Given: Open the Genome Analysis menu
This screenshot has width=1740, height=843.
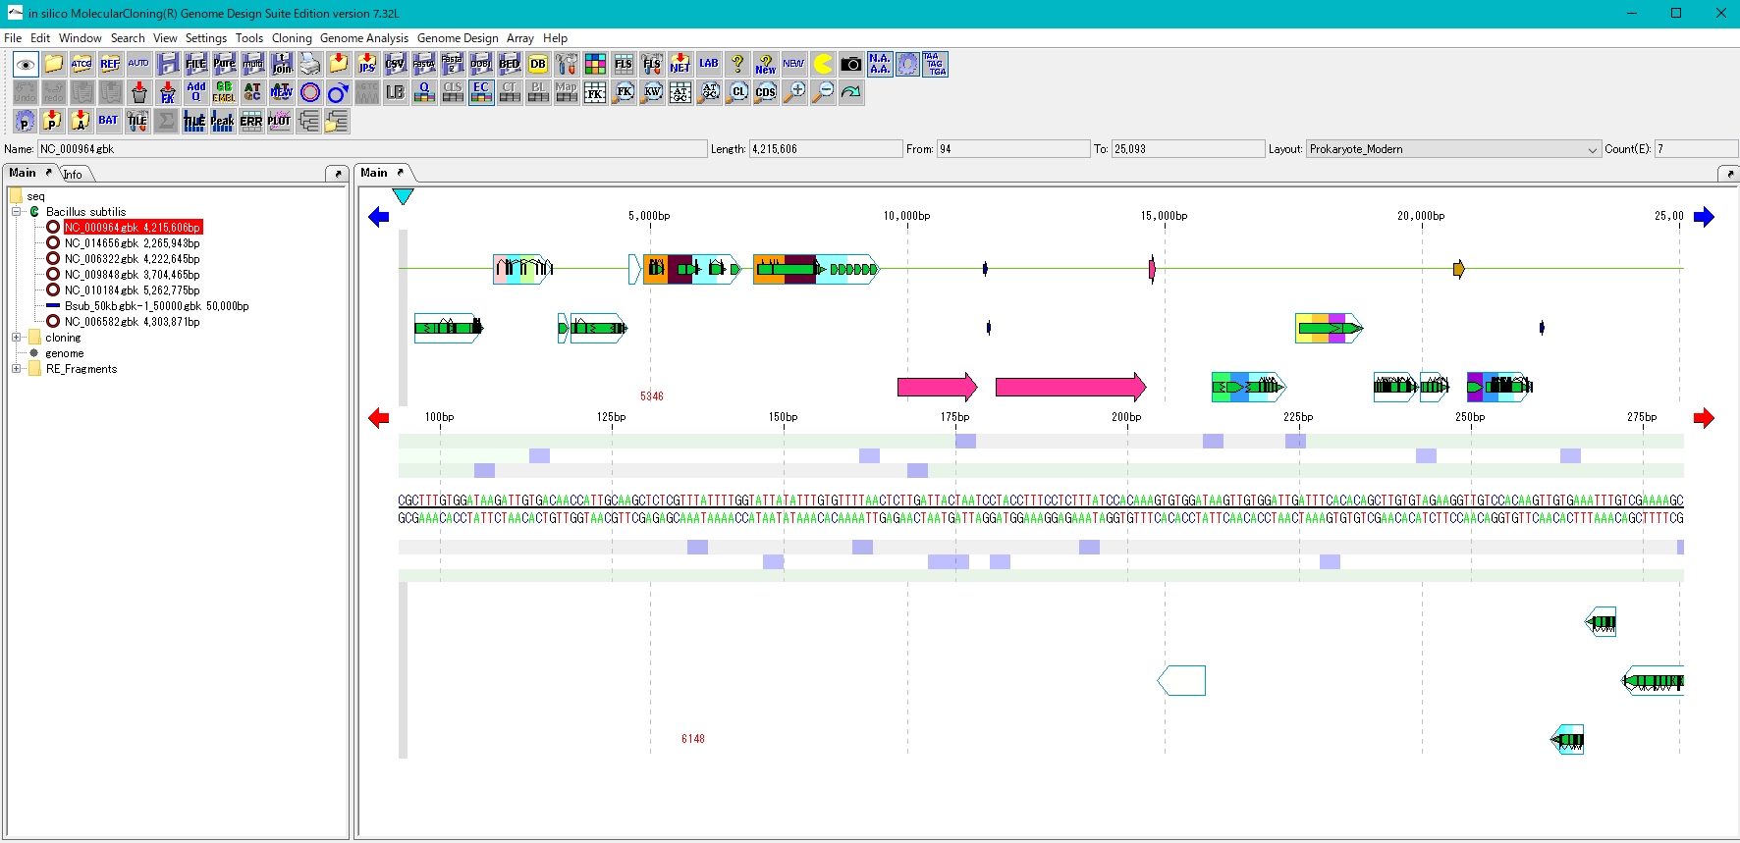Looking at the screenshot, I should point(364,38).
